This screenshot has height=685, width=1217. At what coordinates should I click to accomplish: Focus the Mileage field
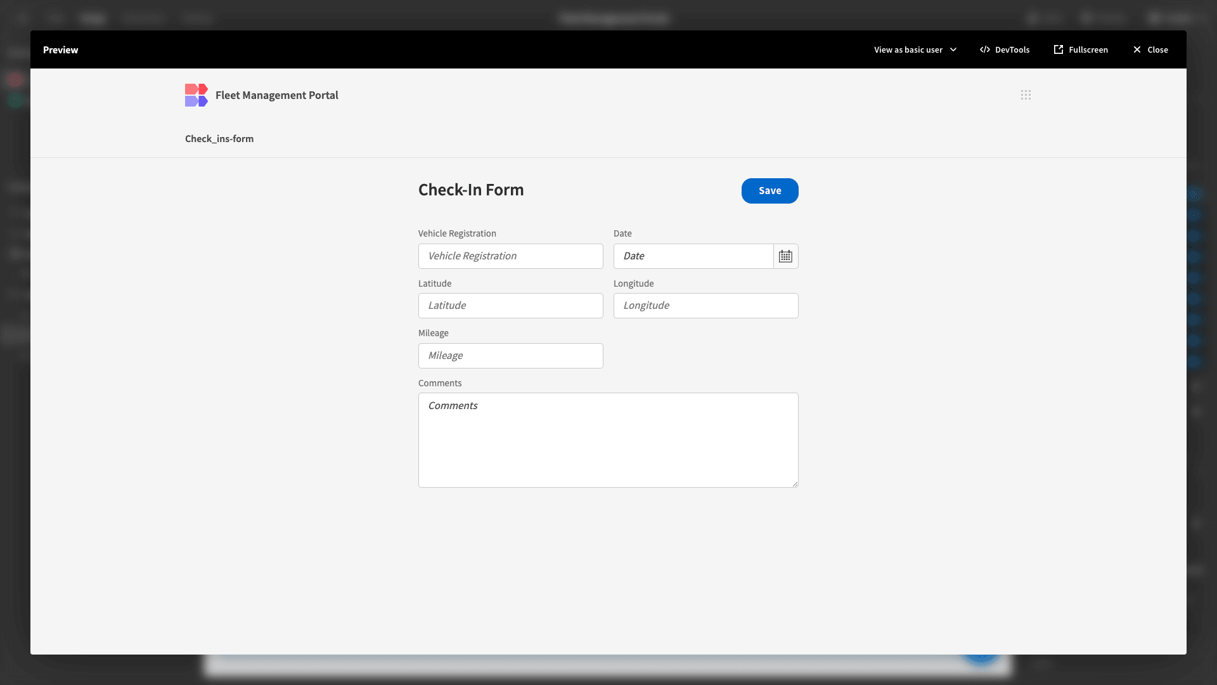pyautogui.click(x=511, y=356)
